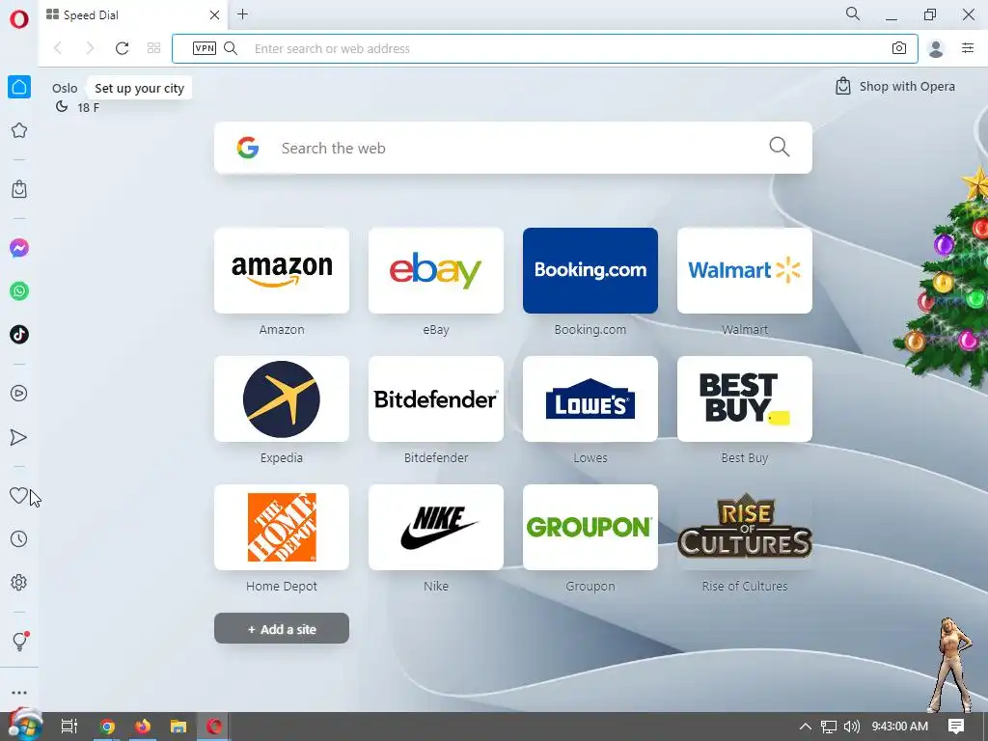
Task: Select the Speed Dial tab
Action: 134,15
